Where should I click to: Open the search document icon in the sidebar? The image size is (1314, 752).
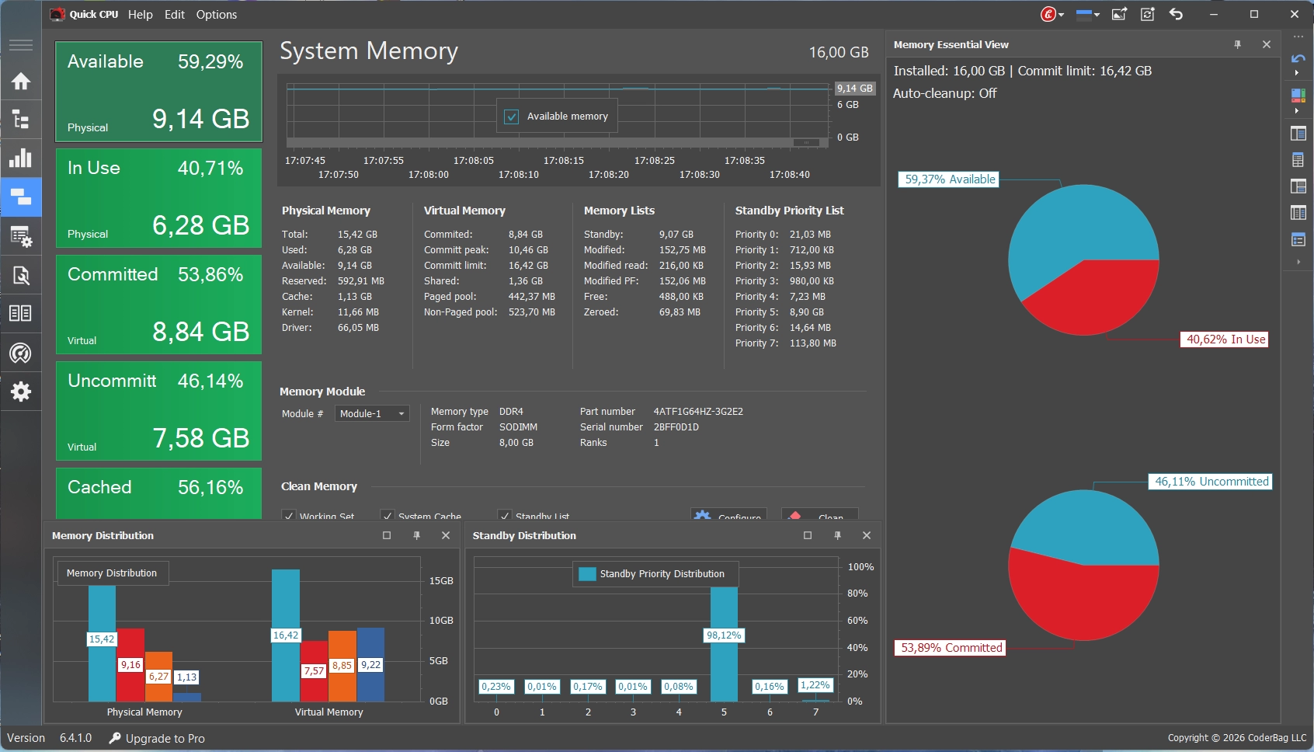pyautogui.click(x=21, y=275)
